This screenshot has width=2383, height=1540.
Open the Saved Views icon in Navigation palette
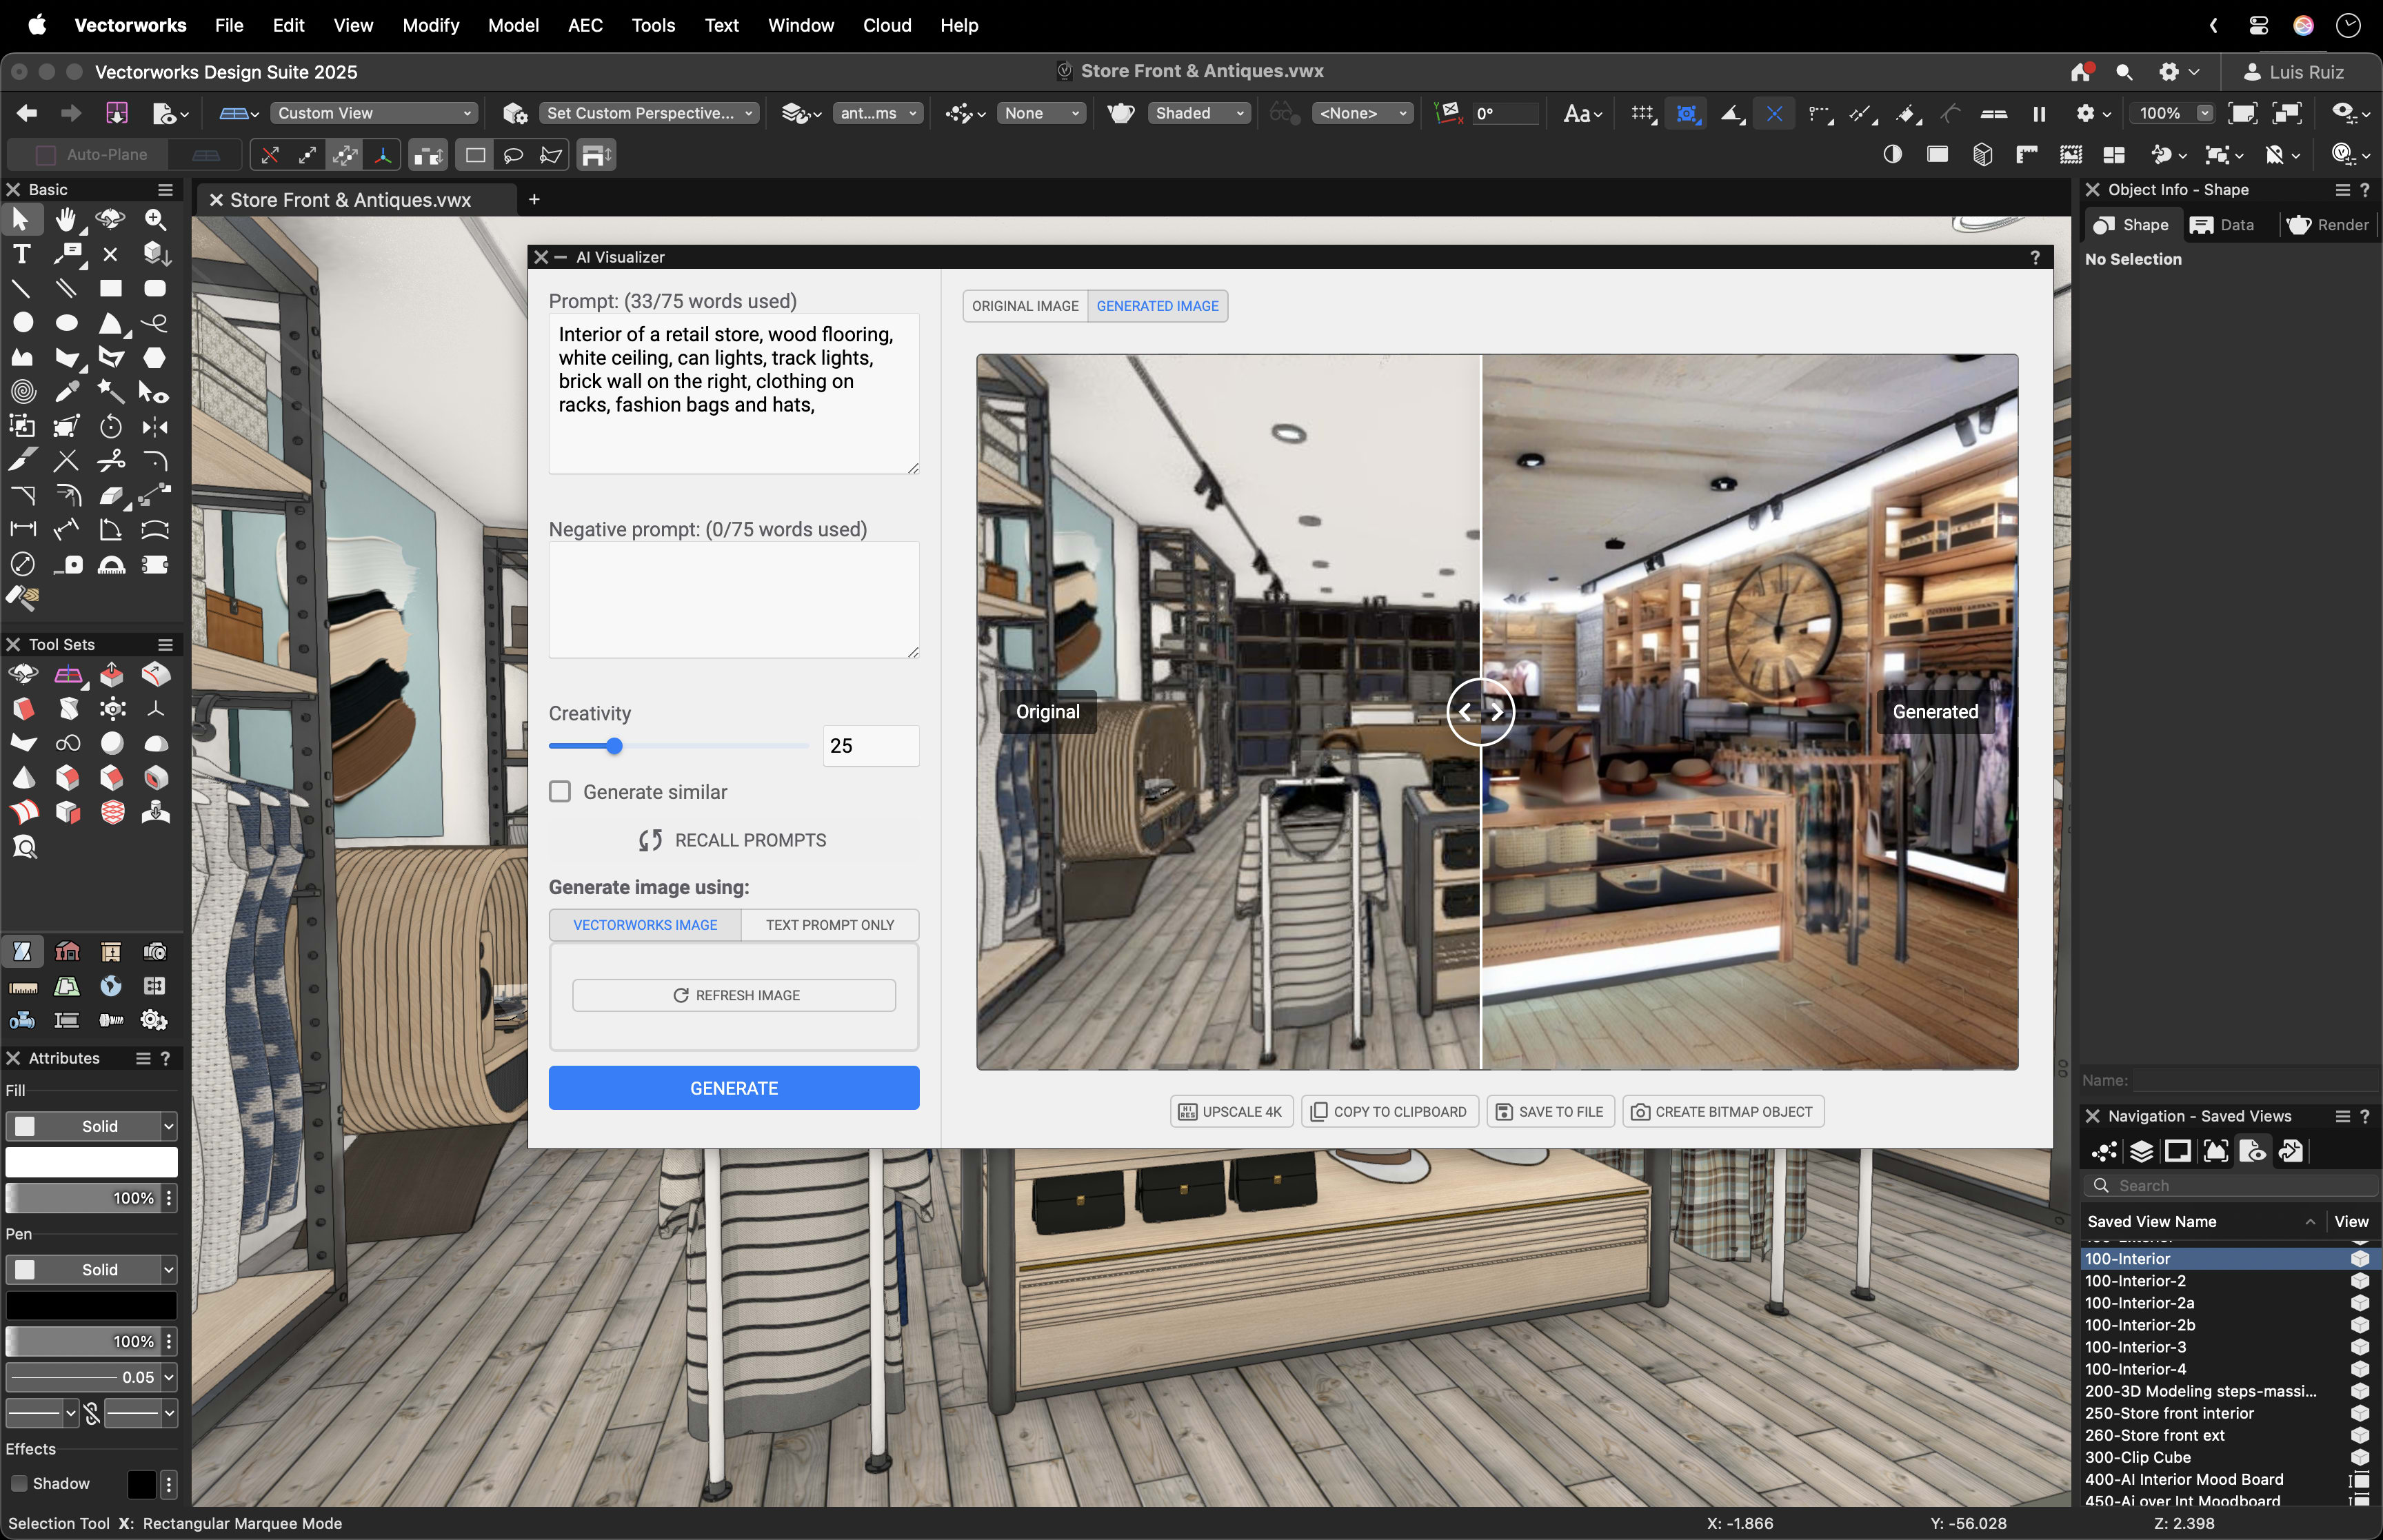[2255, 1151]
